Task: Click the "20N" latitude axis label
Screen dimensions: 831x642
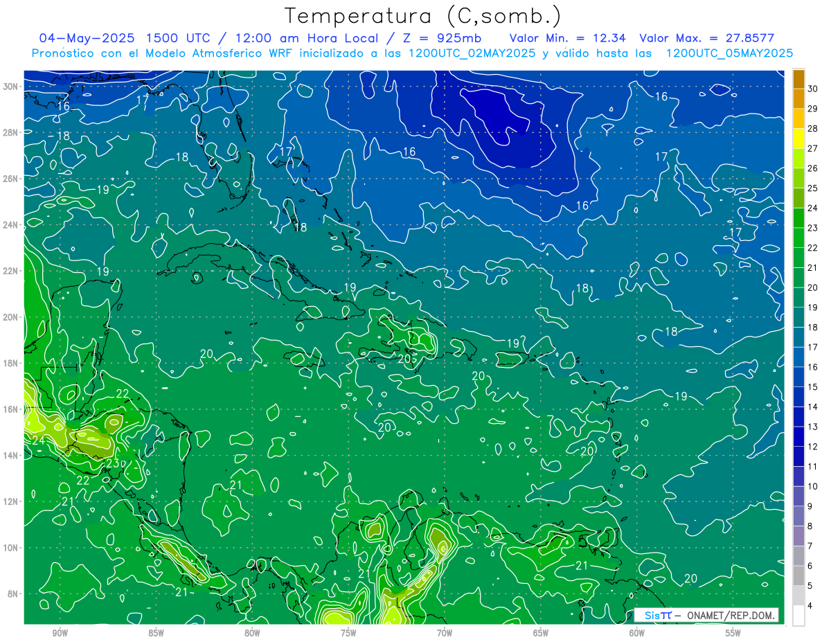Action: coord(11,317)
